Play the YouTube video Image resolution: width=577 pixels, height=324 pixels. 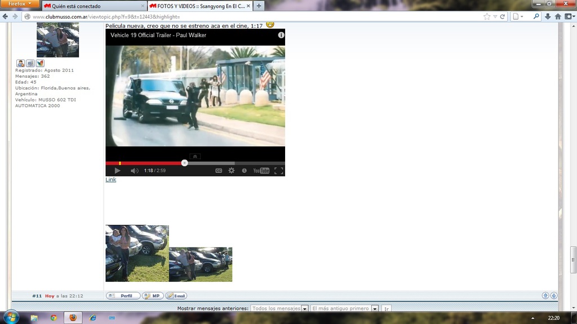pyautogui.click(x=117, y=171)
